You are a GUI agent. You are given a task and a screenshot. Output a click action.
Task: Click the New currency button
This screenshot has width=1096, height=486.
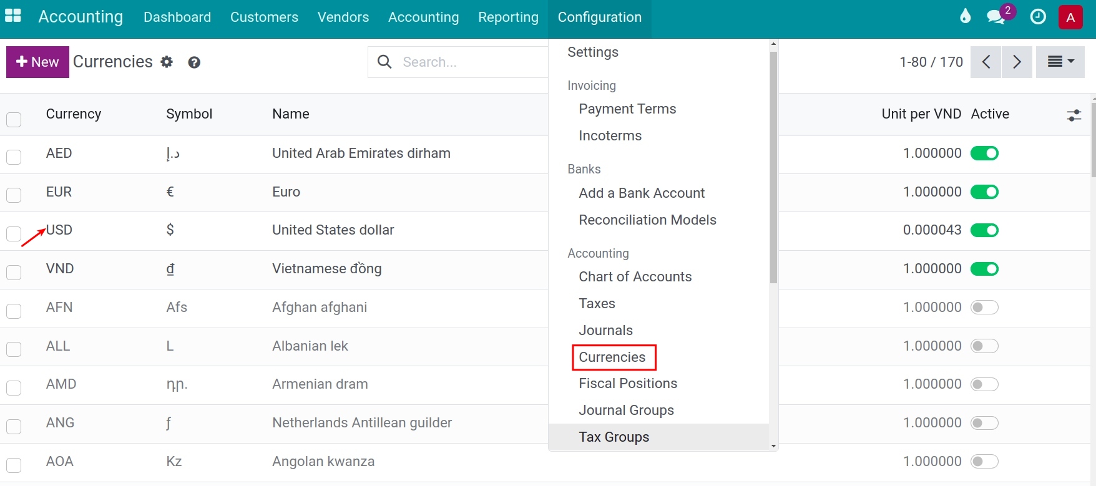(37, 62)
